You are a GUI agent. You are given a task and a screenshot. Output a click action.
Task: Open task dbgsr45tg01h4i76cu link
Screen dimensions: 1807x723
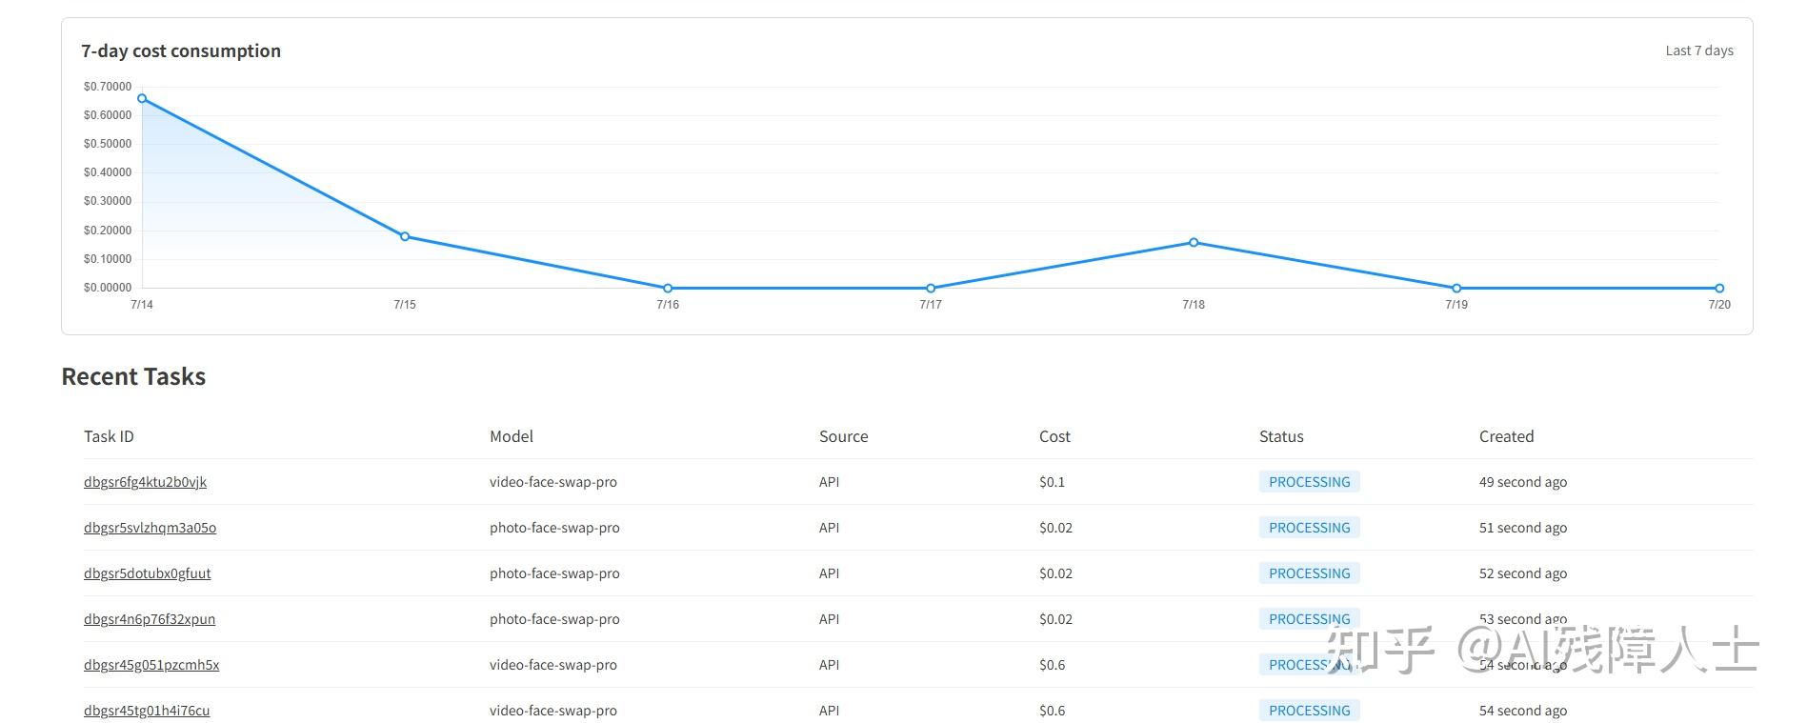tap(147, 711)
